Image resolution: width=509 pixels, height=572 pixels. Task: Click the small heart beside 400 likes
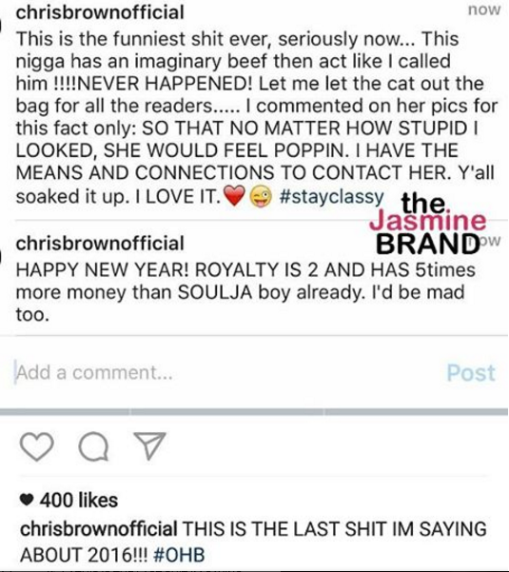(x=27, y=500)
